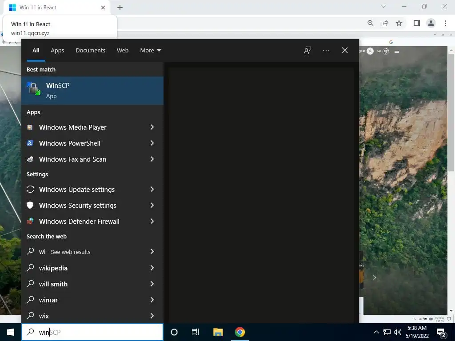Close the Win 11 in React tab
455x341 pixels.
click(x=103, y=8)
